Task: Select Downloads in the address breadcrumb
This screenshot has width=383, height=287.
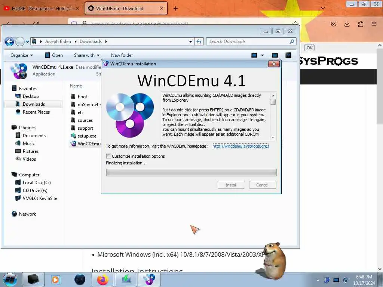Action: 91,41
